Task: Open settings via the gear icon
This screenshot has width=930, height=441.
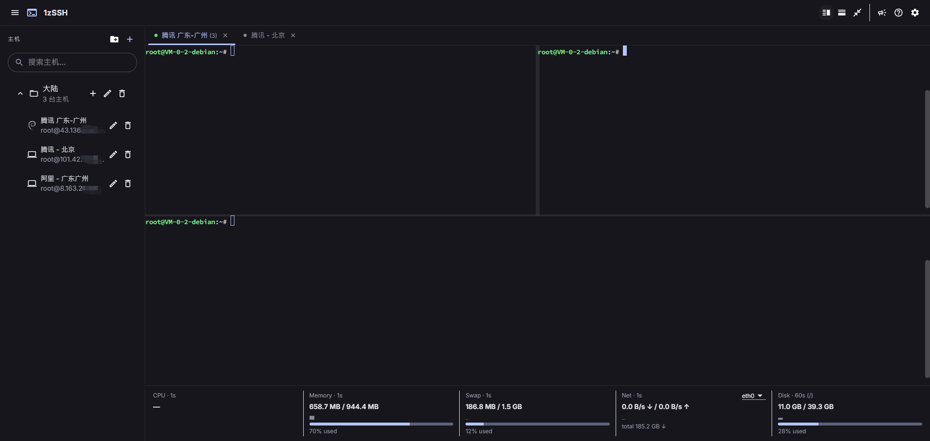Action: click(915, 13)
